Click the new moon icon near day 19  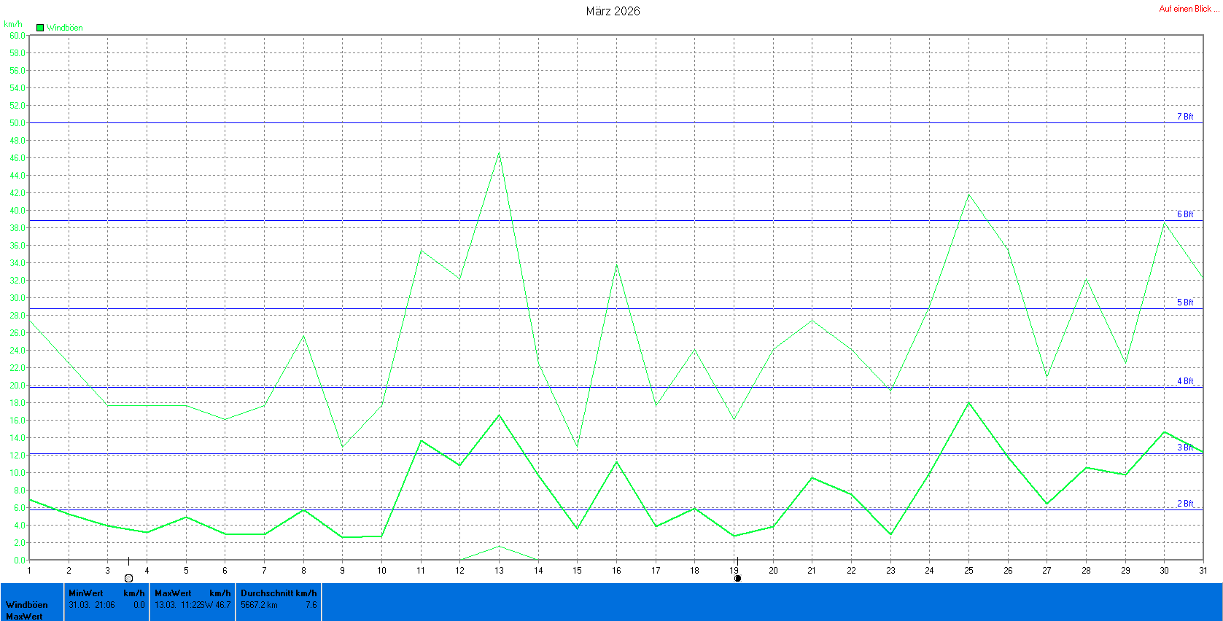[737, 579]
